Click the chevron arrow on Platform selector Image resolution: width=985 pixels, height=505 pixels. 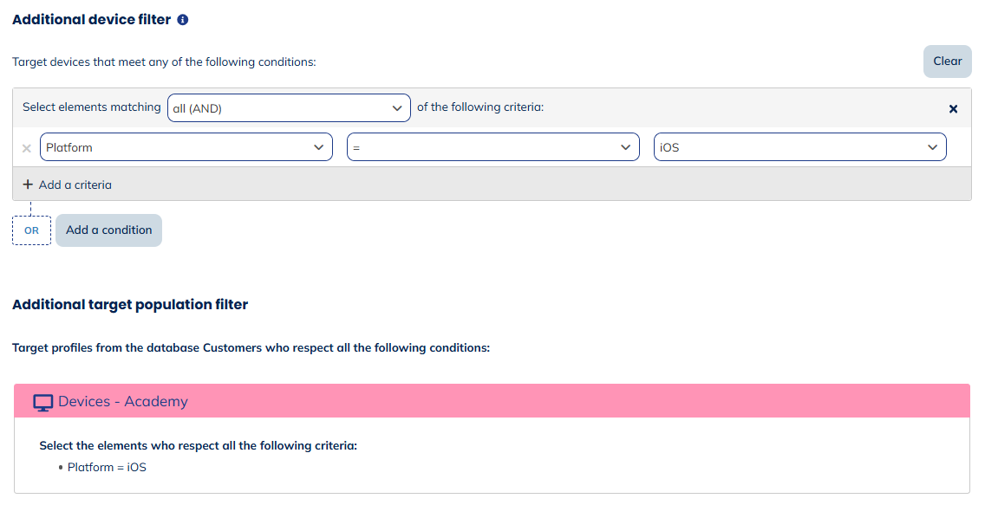[x=318, y=147]
